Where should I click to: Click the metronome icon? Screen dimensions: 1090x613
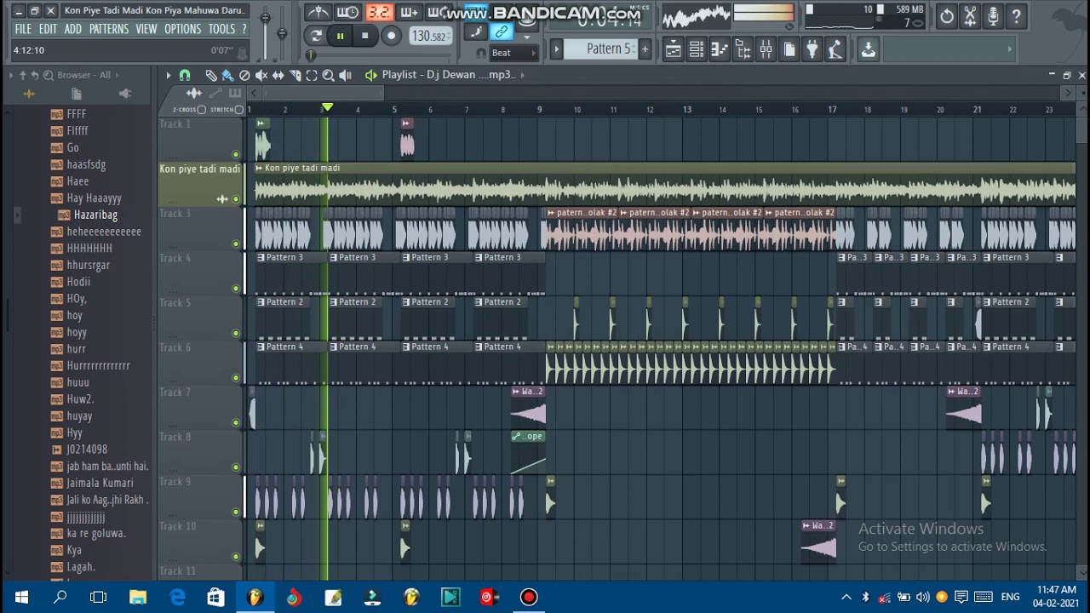[x=318, y=12]
